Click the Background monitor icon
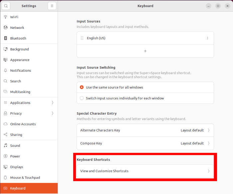This screenshot has height=194, width=233. [5, 49]
